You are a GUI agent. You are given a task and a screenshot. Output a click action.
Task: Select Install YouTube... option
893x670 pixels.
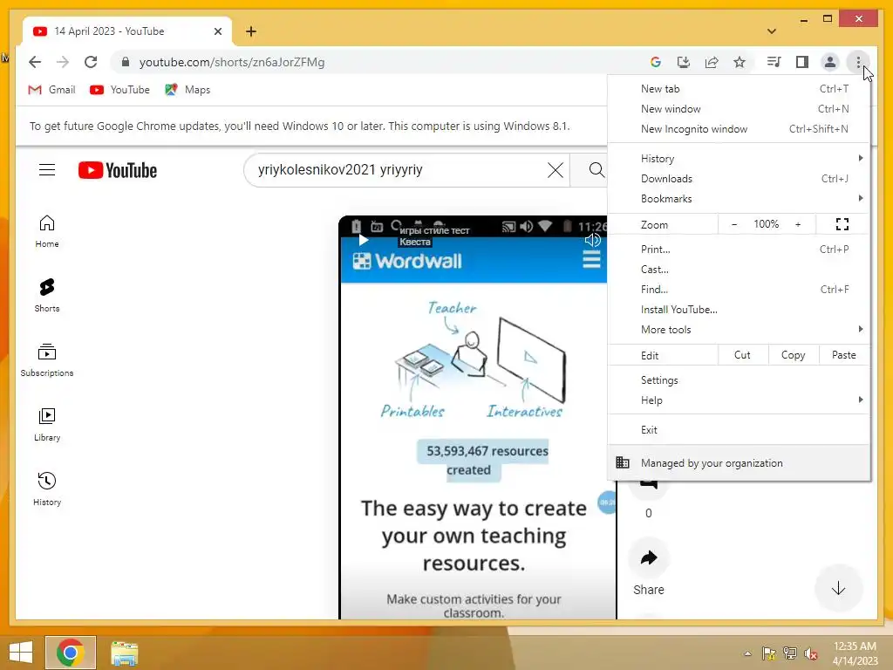pos(739,310)
